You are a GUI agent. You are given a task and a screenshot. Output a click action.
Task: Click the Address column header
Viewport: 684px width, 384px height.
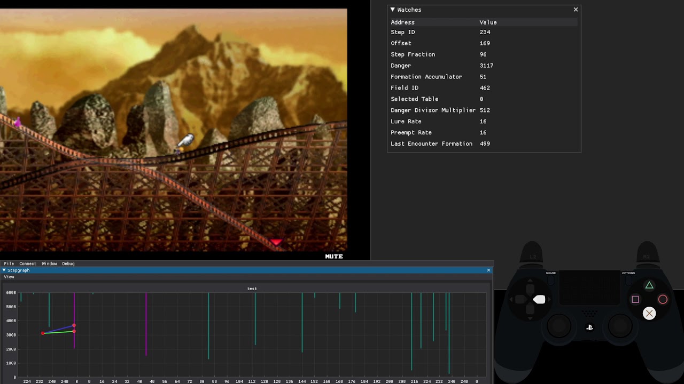[x=402, y=22]
